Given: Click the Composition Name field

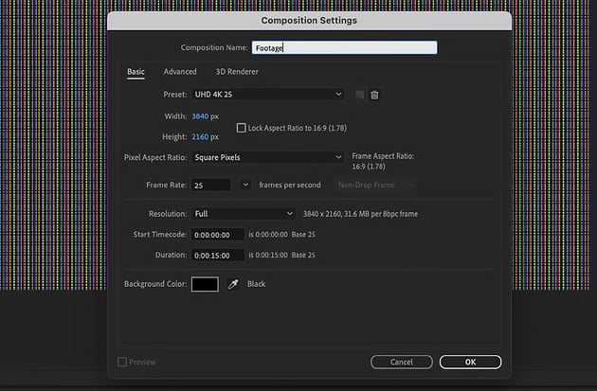Looking at the screenshot, I should pos(344,47).
